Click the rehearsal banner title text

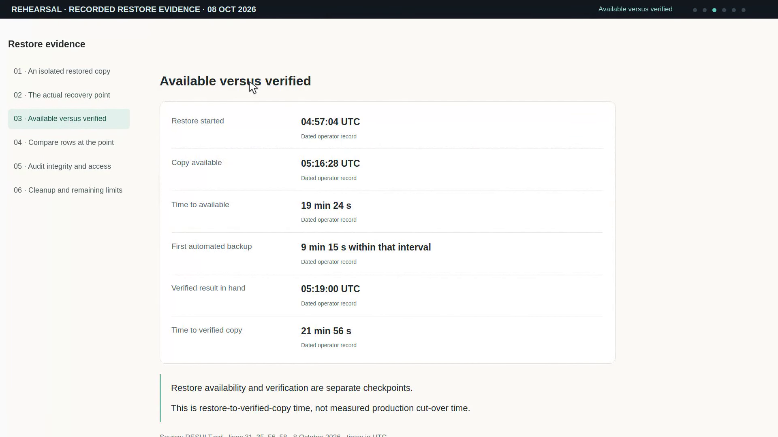134,9
